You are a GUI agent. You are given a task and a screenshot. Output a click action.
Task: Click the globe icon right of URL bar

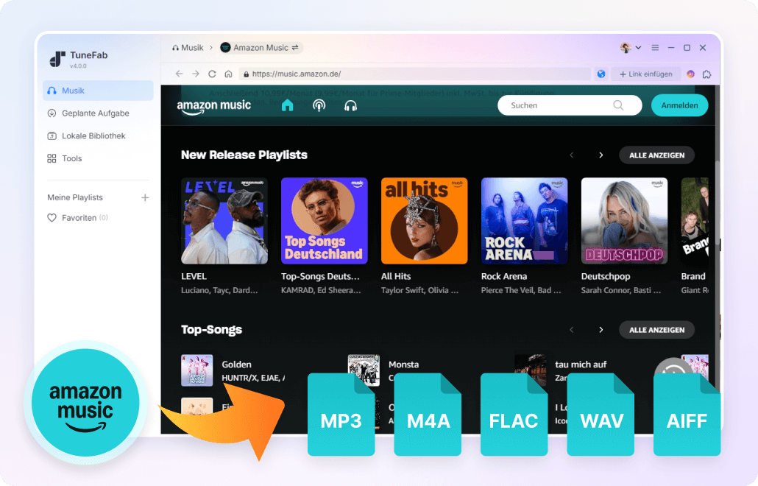click(601, 74)
